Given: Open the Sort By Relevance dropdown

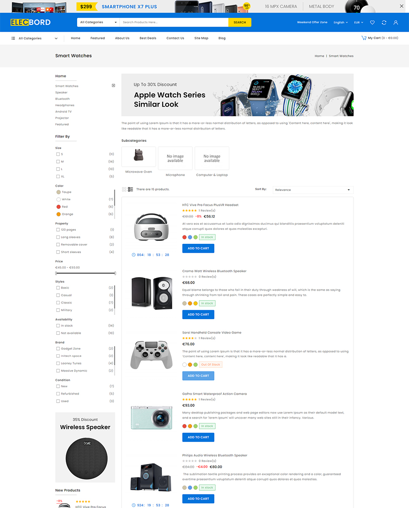Looking at the screenshot, I should (313, 190).
